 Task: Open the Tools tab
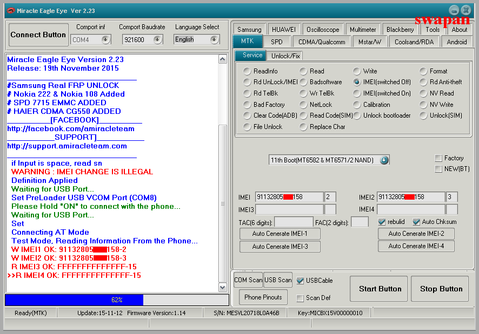point(433,30)
